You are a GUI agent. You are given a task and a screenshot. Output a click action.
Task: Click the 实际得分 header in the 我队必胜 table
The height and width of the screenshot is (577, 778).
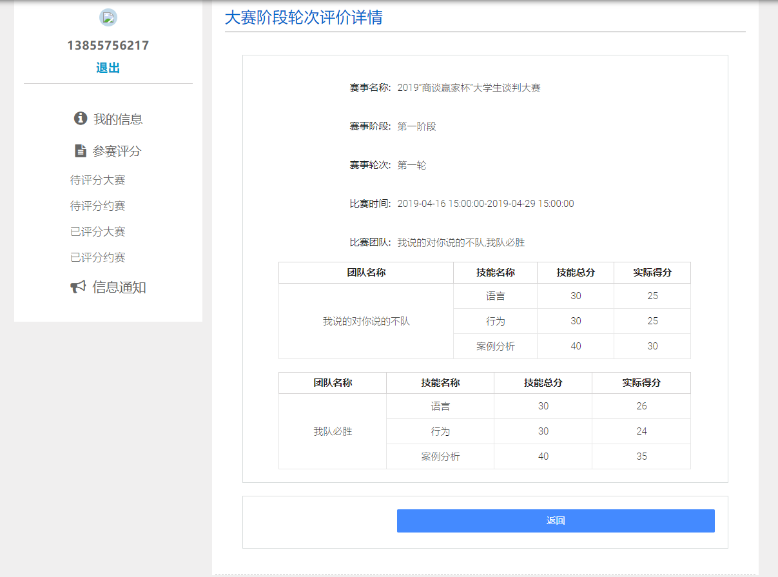tap(641, 383)
